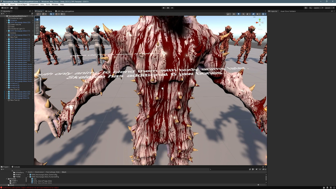Switch to the Game tab

(49, 11)
